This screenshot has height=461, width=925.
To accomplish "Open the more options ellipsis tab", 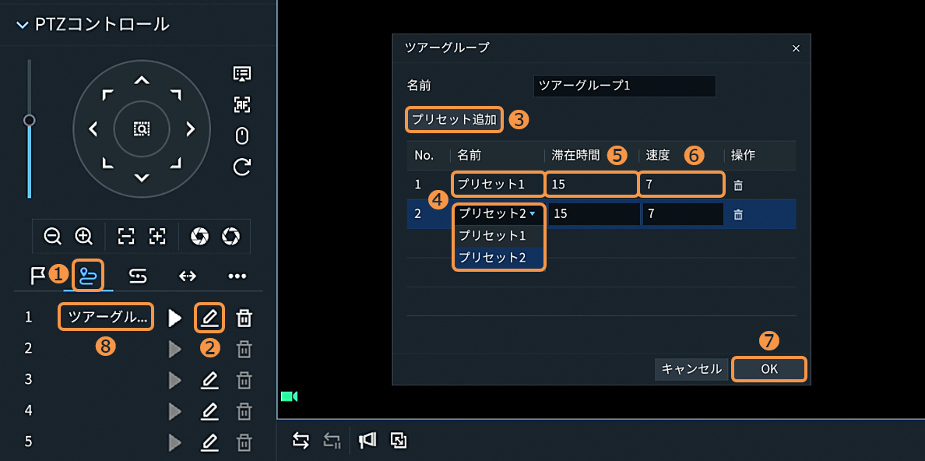I will tap(237, 276).
